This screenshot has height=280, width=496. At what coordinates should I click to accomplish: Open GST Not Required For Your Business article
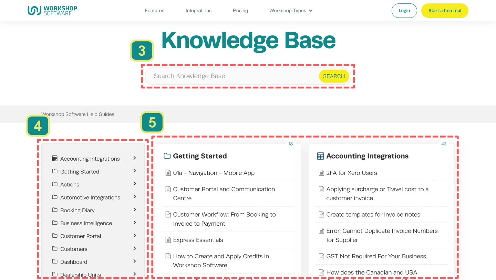tap(376, 256)
